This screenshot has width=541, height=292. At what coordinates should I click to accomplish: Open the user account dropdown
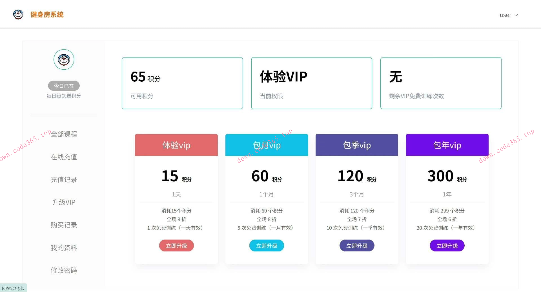(x=509, y=15)
